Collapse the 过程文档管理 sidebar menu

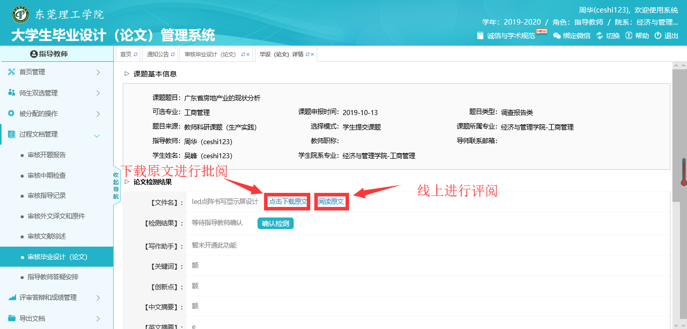click(x=97, y=135)
